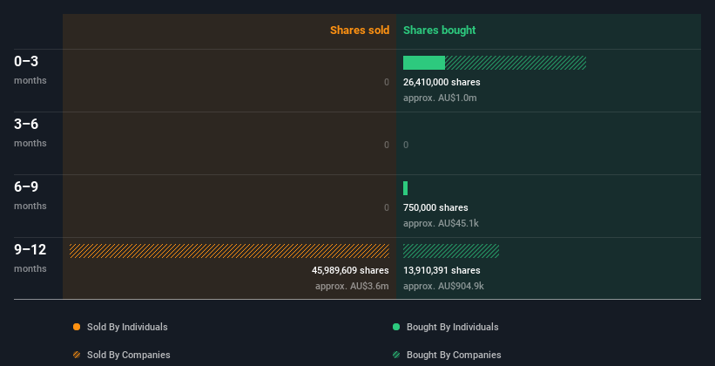
Task: Click the hatched Sold By Companies legend swatch
Action: [x=77, y=355]
